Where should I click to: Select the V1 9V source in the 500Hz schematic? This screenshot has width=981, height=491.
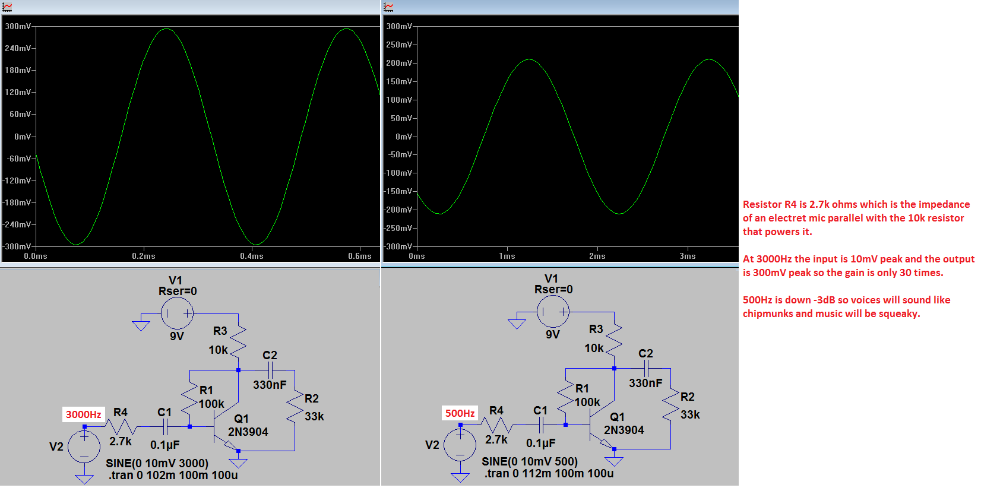553,312
